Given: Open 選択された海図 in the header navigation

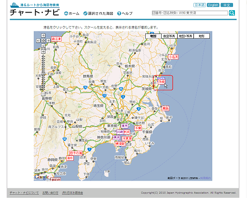Looking at the screenshot, I should [98, 14].
